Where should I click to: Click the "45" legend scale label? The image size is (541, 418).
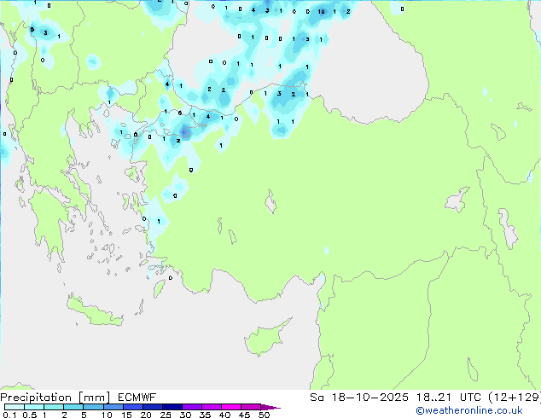coord(244,415)
